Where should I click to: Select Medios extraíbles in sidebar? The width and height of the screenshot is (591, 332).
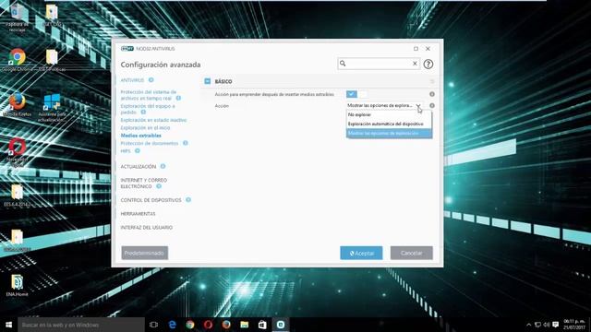(x=141, y=136)
